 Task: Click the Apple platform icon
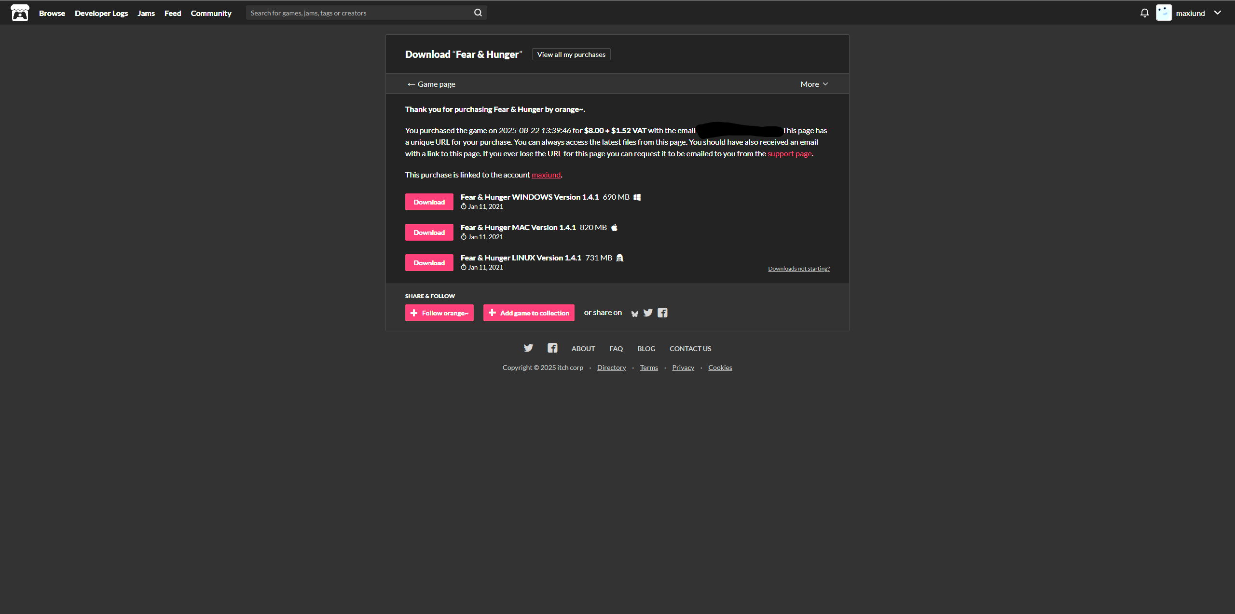tap(614, 227)
